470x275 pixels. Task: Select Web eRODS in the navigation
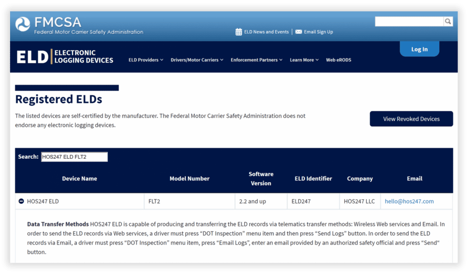coord(339,60)
